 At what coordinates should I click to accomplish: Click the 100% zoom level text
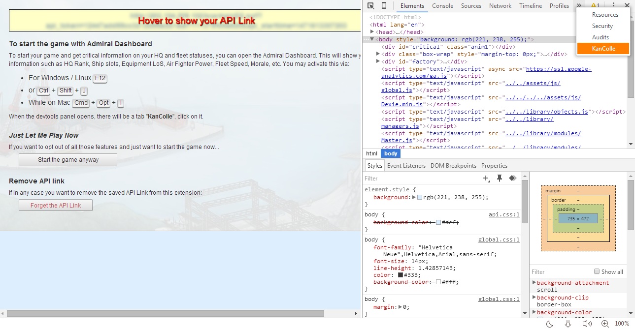pyautogui.click(x=622, y=324)
